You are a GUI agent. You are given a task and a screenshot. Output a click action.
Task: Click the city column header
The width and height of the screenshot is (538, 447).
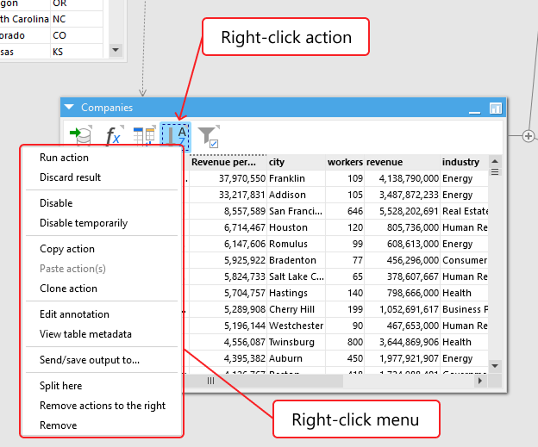(x=296, y=162)
